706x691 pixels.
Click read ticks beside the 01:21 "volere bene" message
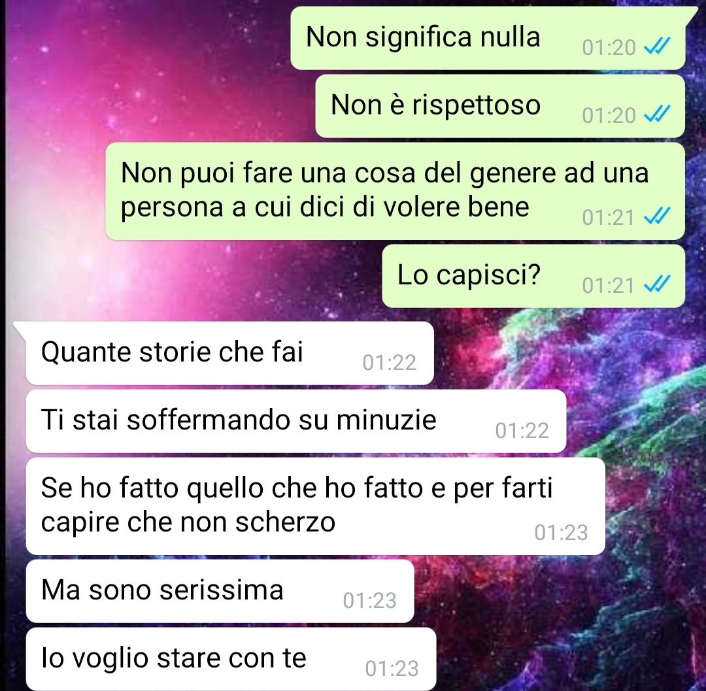point(658,216)
